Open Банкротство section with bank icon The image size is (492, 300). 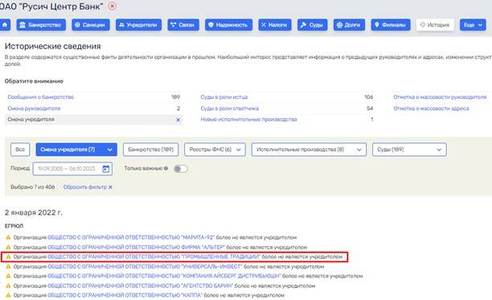coord(41,25)
